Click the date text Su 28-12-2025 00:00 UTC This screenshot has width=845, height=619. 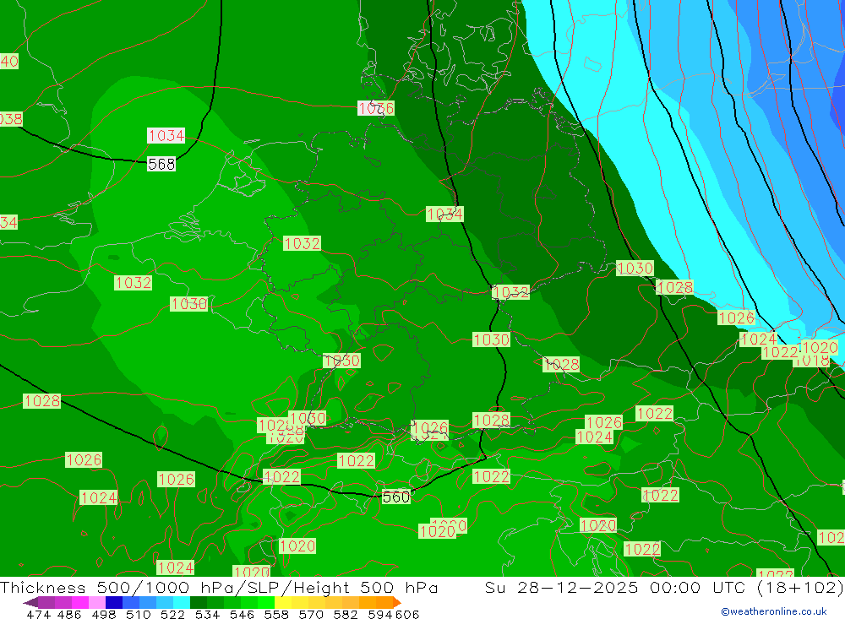pos(615,587)
